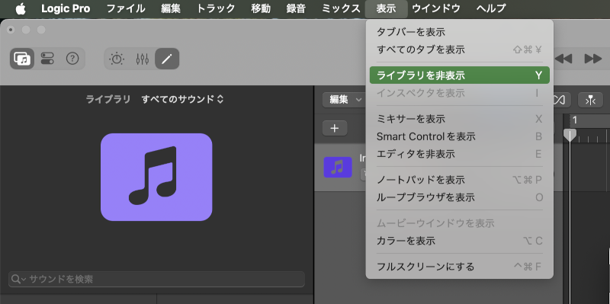The width and height of the screenshot is (610, 304).
Task: Open the すべてのサウンド library popup
Action: pyautogui.click(x=182, y=100)
